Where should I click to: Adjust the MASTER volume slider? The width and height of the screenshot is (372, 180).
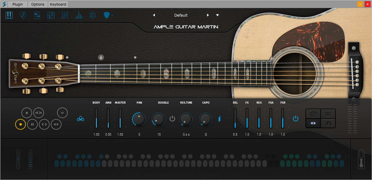120,118
